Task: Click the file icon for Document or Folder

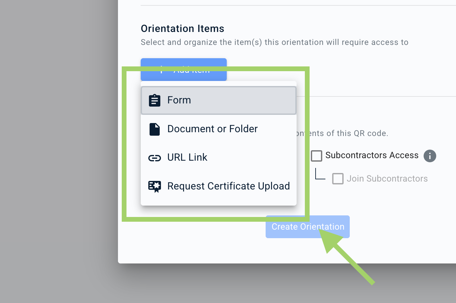Action: 154,129
